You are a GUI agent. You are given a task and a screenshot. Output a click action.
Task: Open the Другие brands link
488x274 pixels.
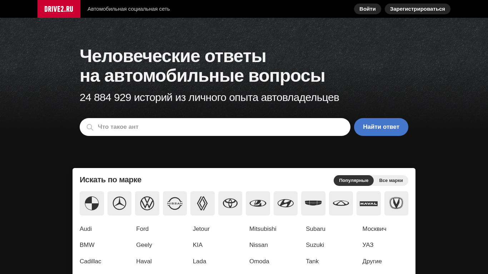pos(372,262)
